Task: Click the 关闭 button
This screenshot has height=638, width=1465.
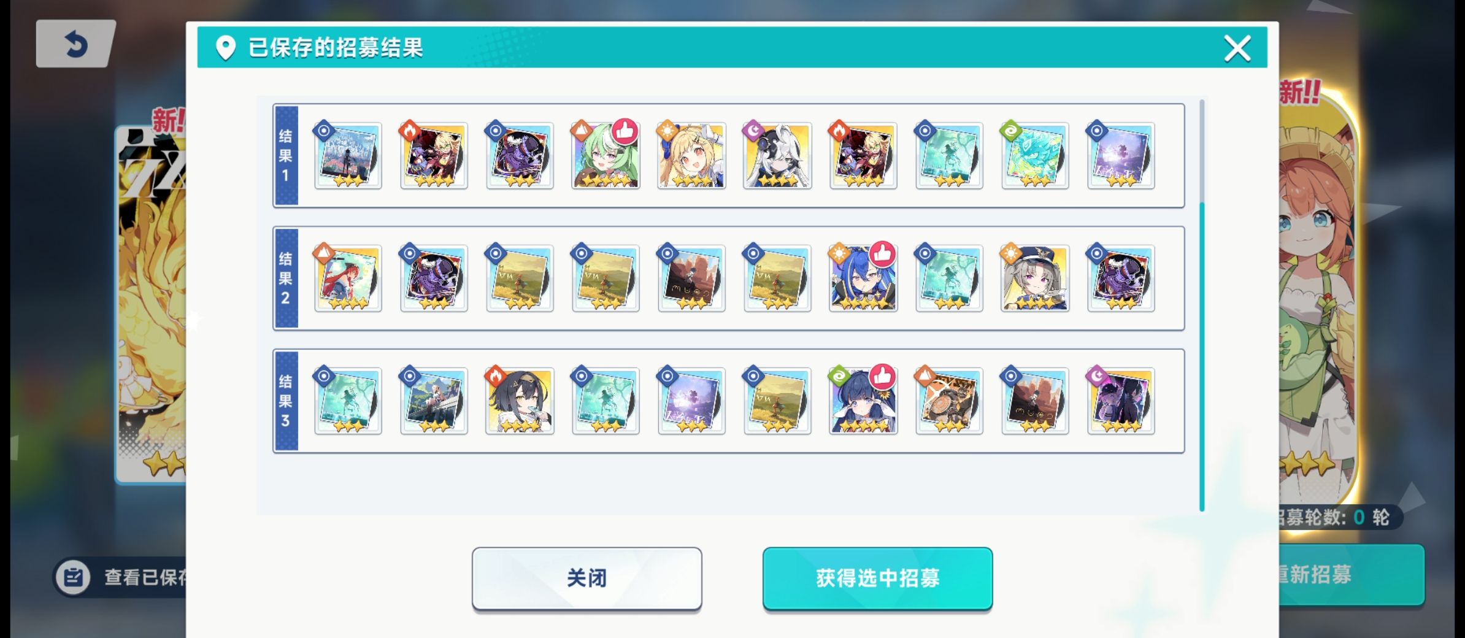Action: [586, 578]
